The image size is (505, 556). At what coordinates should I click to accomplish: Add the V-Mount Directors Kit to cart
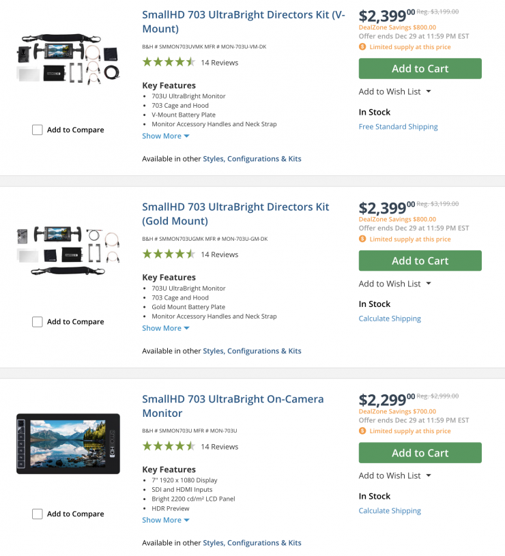(420, 68)
